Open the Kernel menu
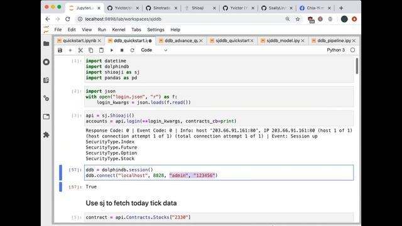 119,30
